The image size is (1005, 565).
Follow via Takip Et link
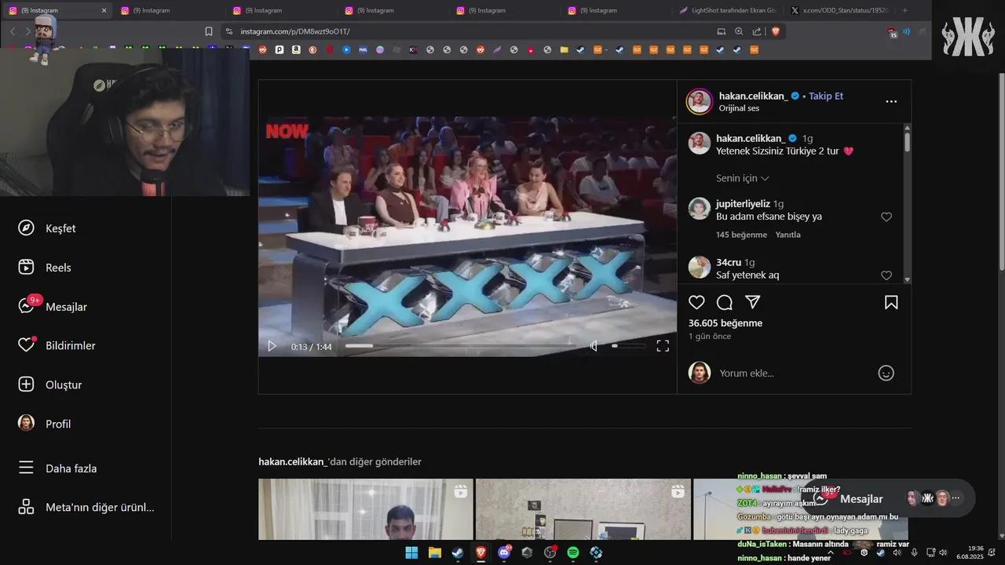[x=826, y=96]
